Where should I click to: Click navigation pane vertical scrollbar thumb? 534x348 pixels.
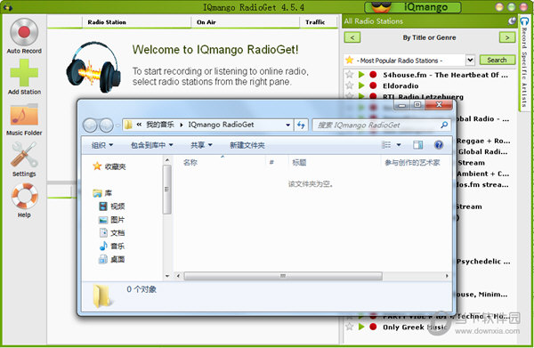167,190
